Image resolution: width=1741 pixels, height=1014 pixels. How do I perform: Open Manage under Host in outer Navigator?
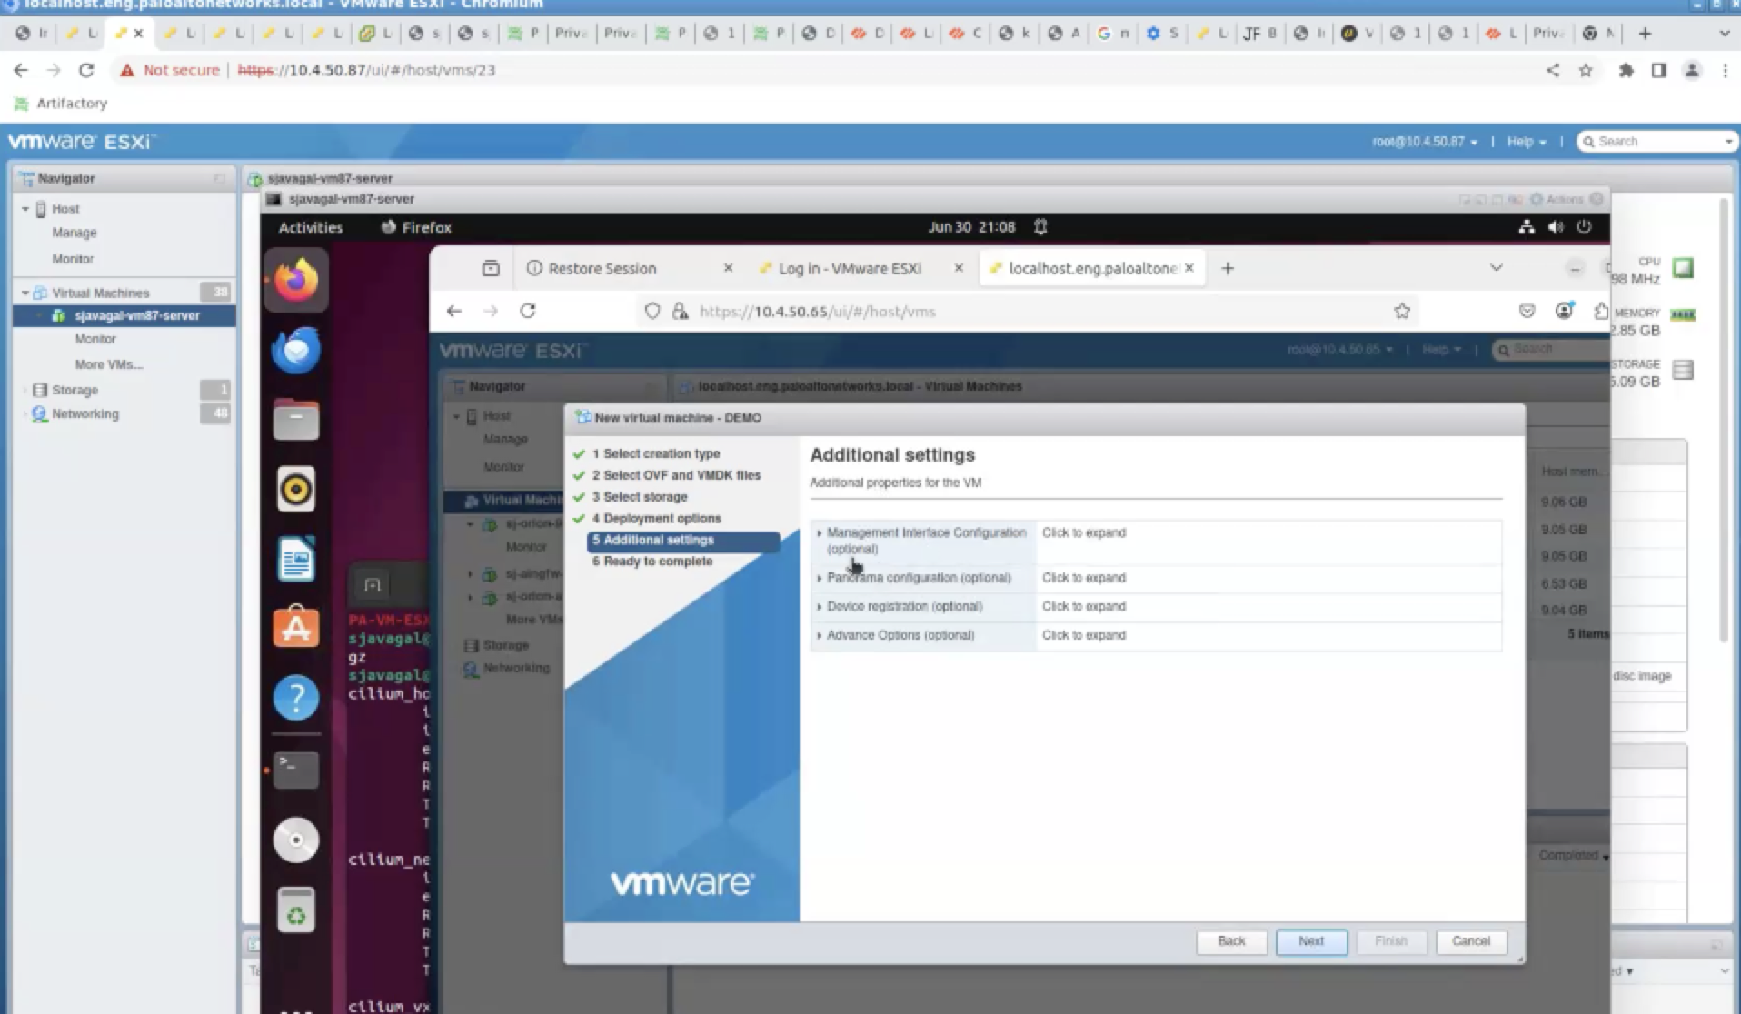coord(75,233)
